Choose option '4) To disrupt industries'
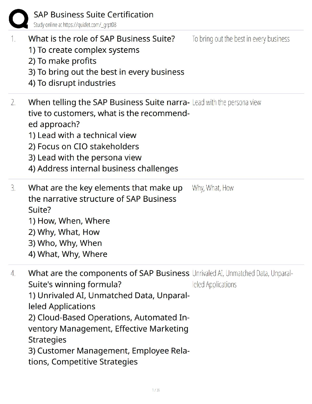This screenshot has width=312, height=404. tap(72, 83)
